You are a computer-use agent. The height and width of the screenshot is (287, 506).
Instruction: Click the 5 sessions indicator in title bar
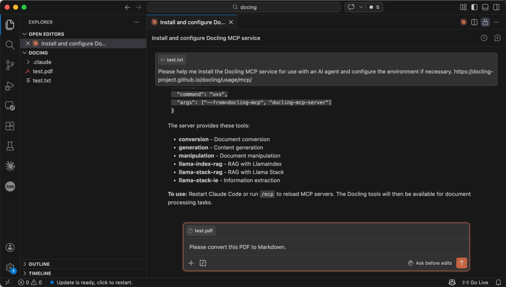[375, 7]
